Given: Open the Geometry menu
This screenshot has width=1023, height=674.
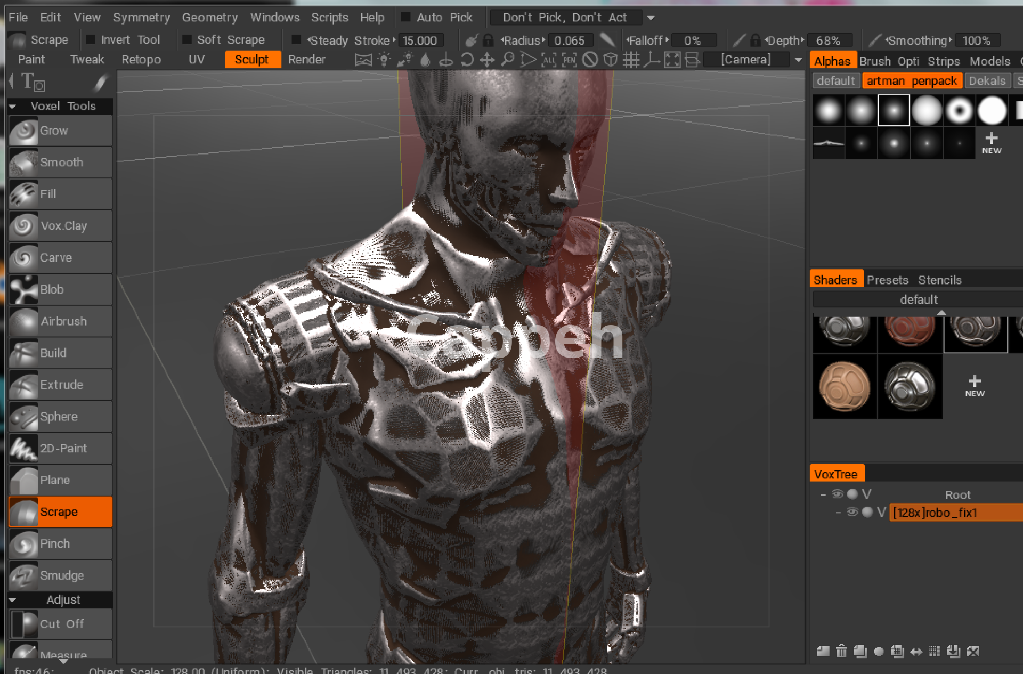Looking at the screenshot, I should (209, 18).
